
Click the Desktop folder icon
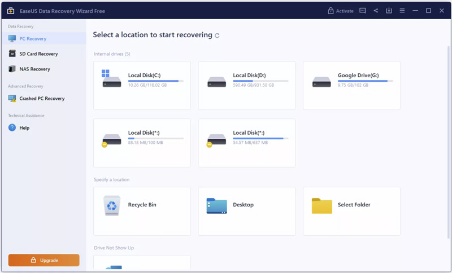point(216,206)
